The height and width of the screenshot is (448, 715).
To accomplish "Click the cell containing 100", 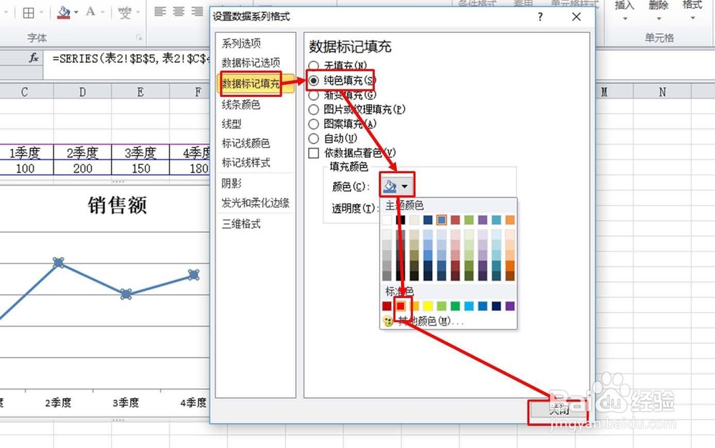I will click(25, 168).
